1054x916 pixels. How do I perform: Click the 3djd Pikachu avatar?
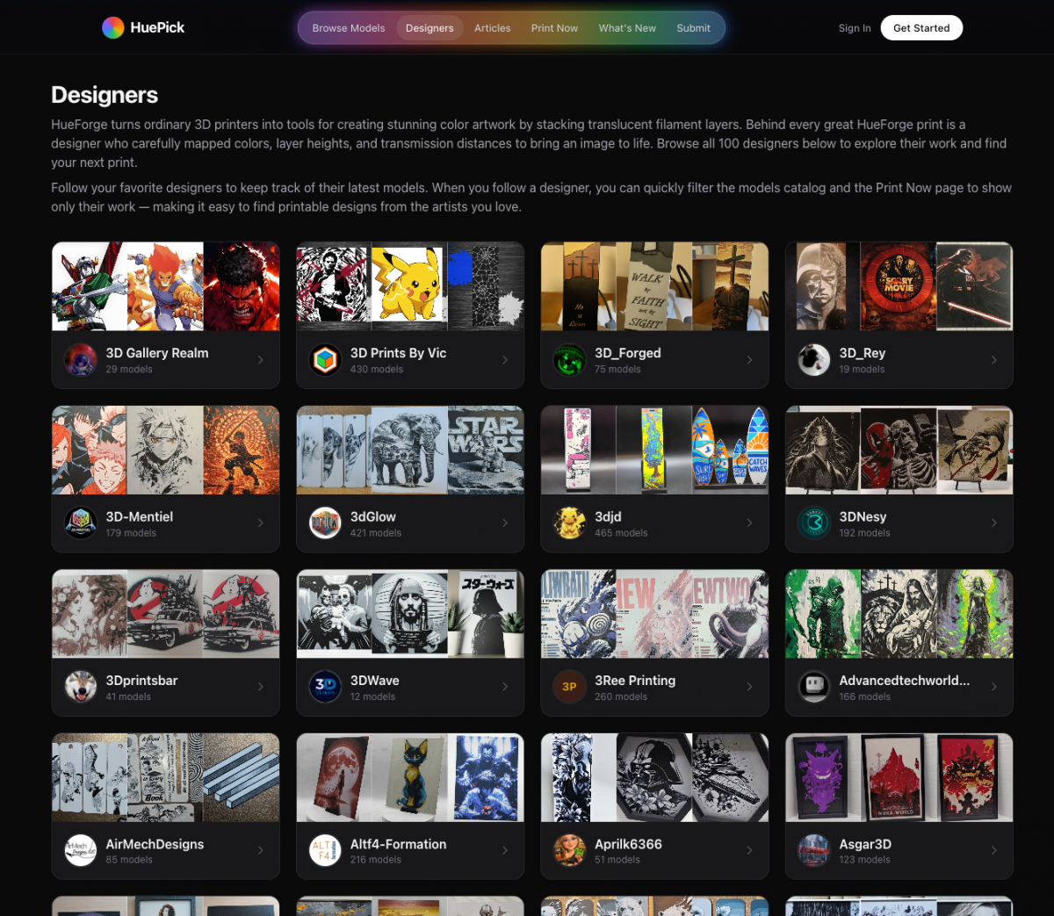(x=569, y=523)
